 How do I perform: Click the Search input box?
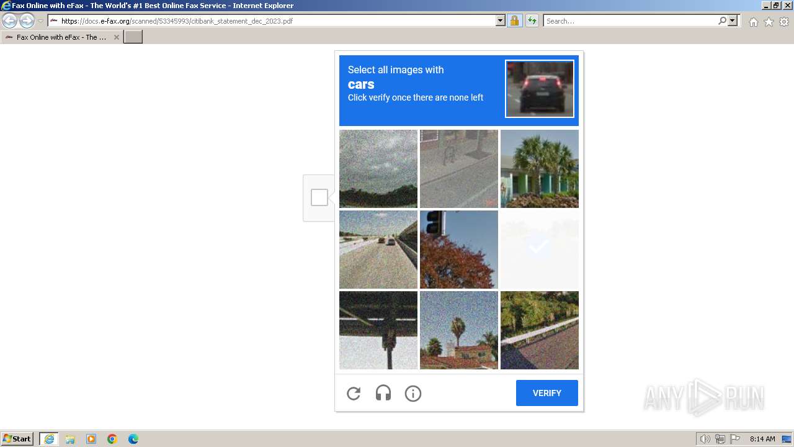coord(630,20)
